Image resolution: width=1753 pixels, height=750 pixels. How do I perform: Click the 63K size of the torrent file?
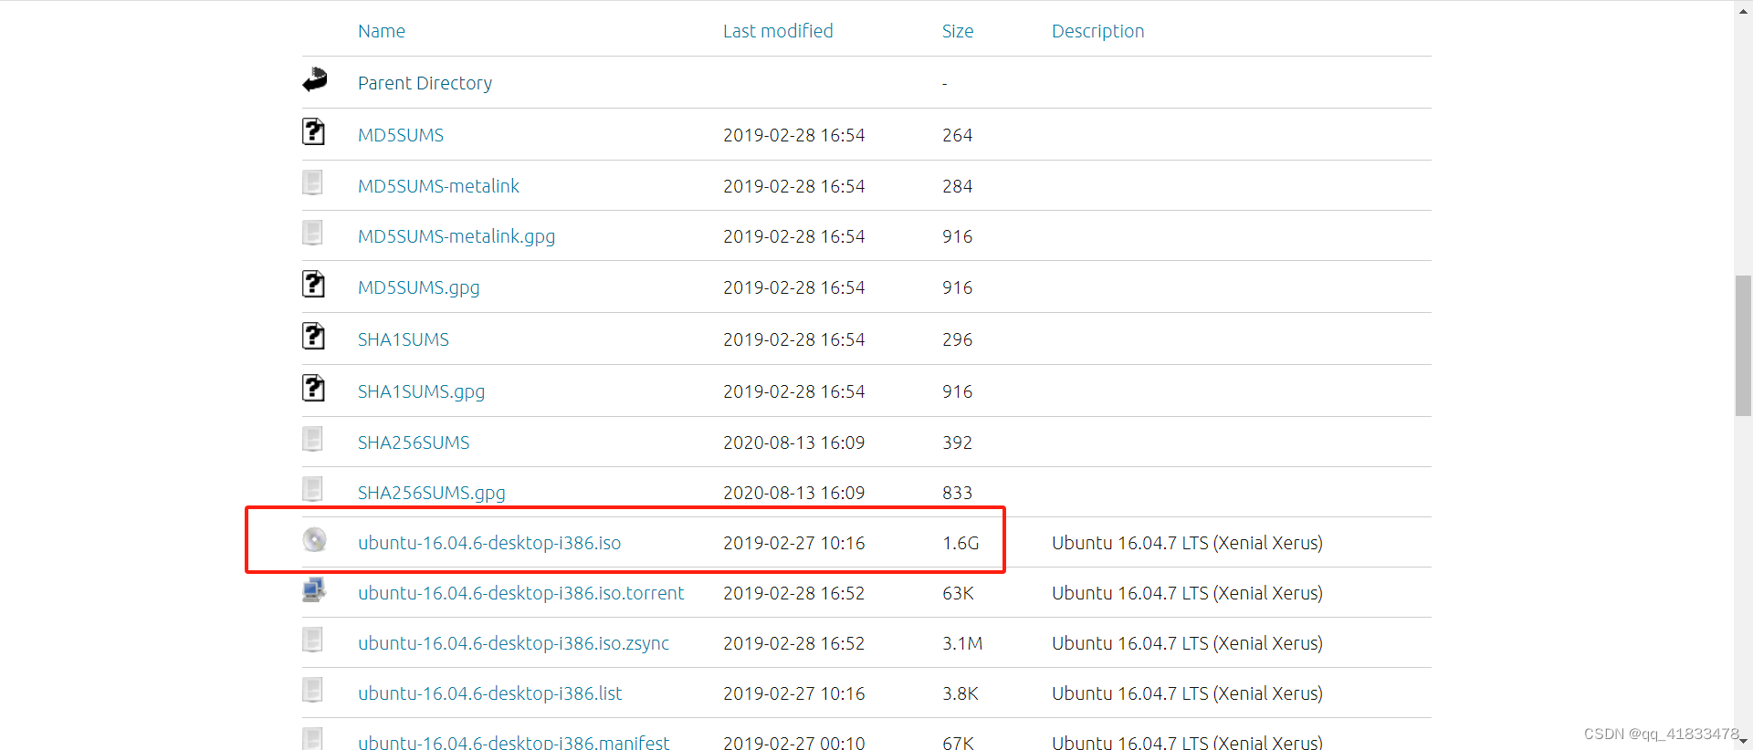coord(958,593)
